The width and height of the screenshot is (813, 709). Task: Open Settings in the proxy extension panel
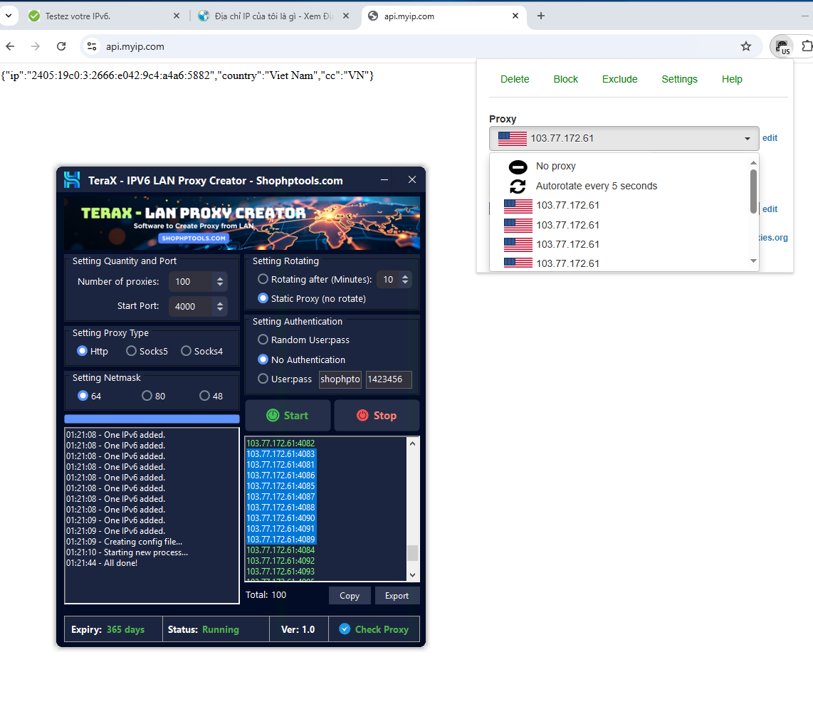(679, 79)
